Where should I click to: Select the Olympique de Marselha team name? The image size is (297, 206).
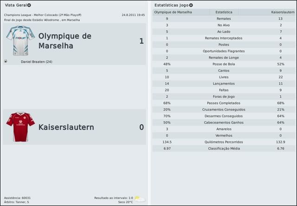pyautogui.click(x=65, y=41)
